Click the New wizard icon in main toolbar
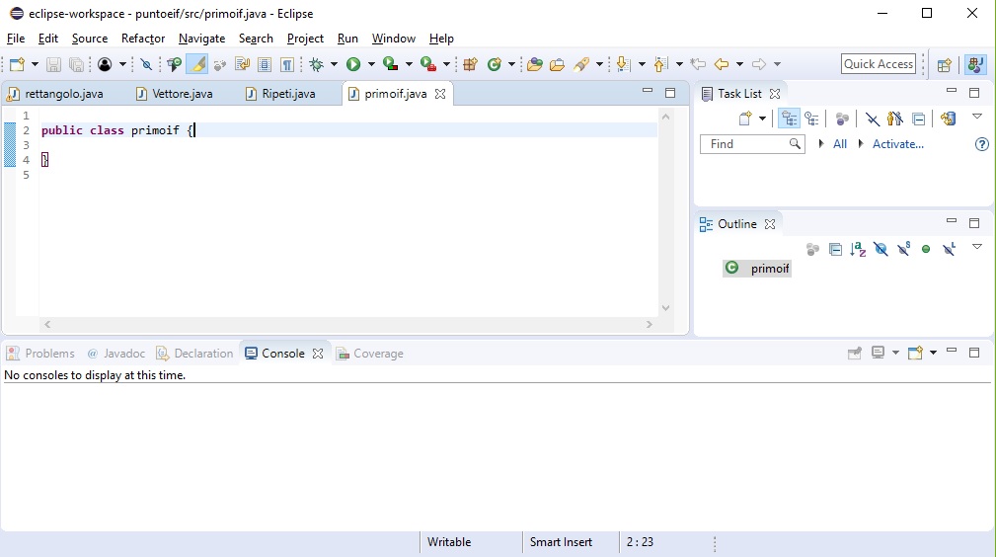Viewport: 996px width, 557px height. [x=17, y=64]
